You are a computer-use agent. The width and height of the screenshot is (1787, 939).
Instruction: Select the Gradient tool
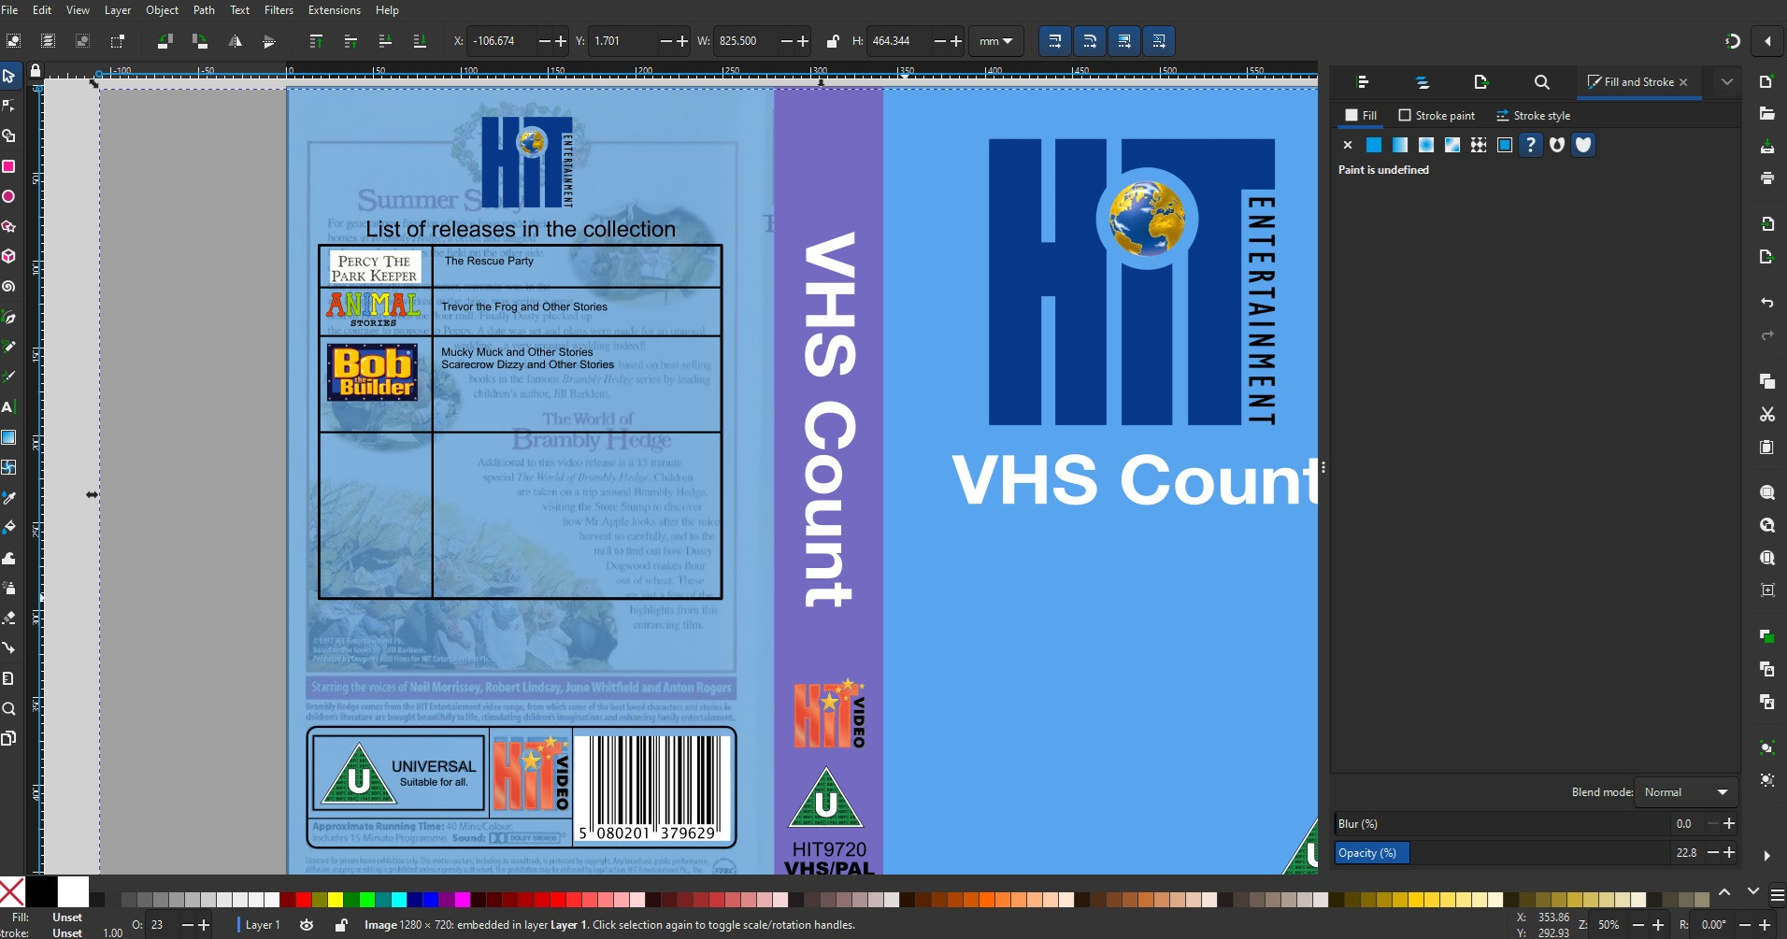8,437
